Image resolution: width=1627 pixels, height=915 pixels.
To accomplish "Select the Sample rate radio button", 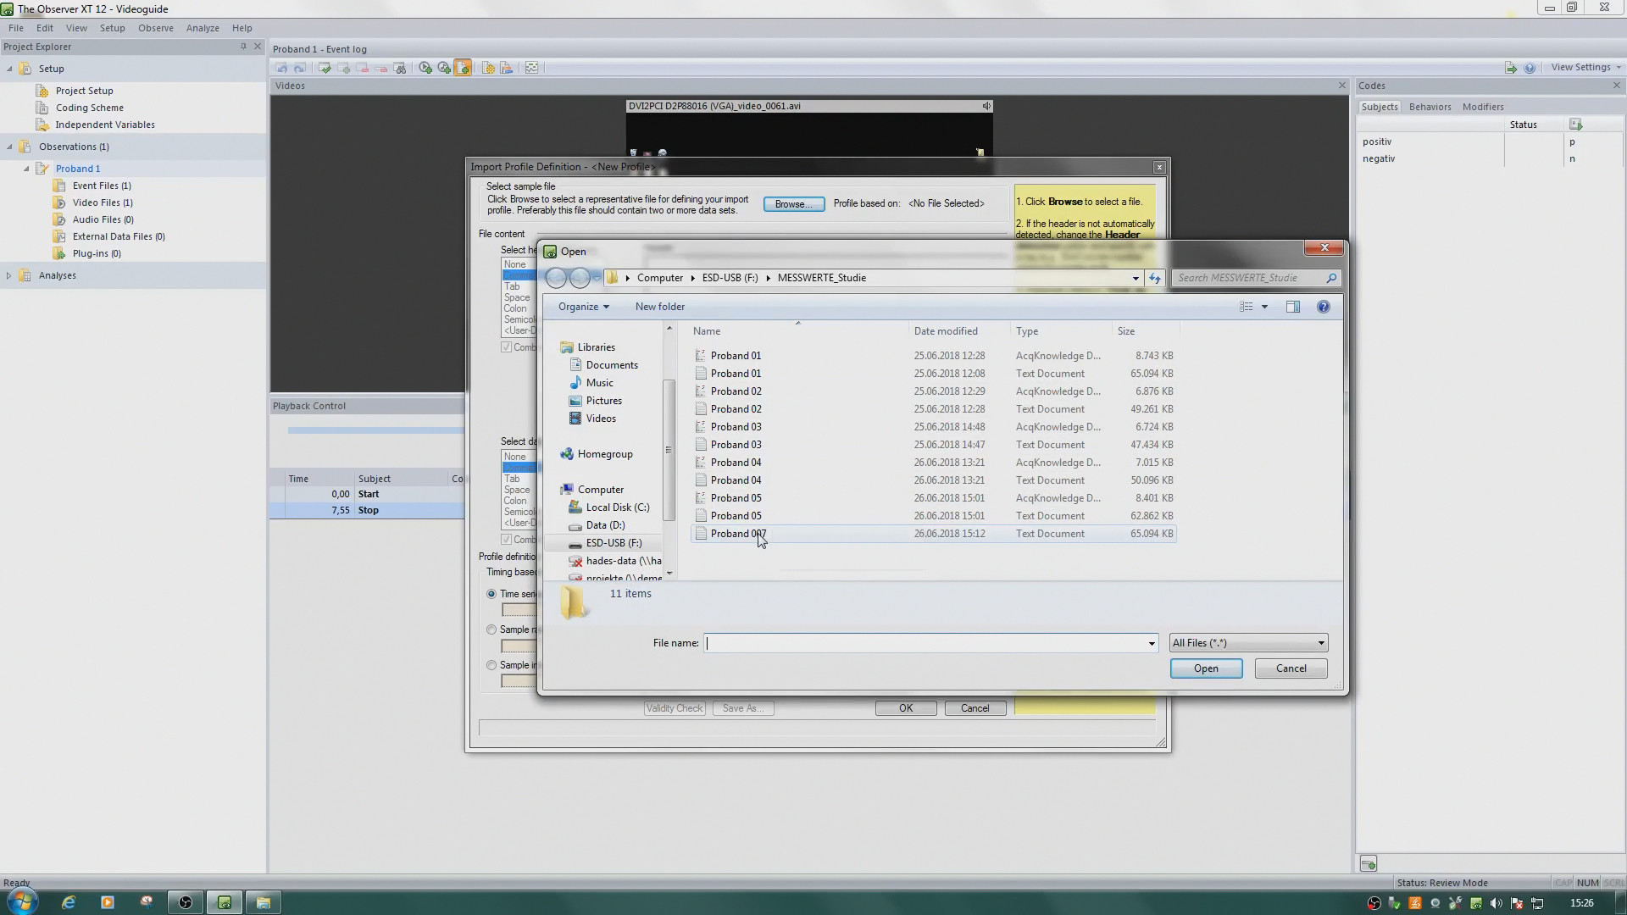I will pos(491,629).
